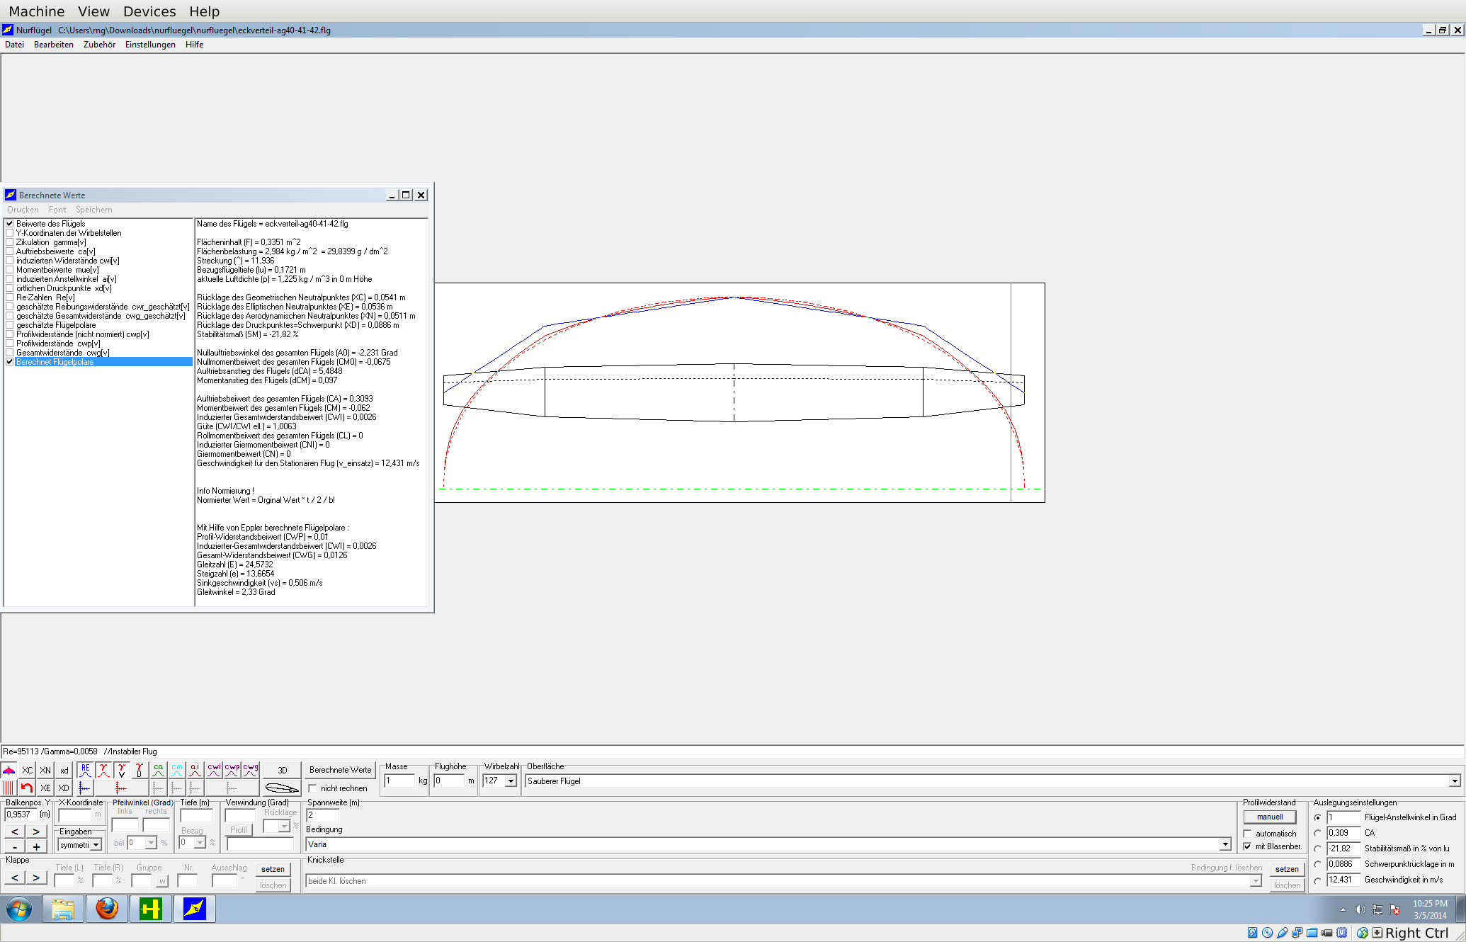
Task: Click the red undo arrow icon
Action: coord(27,788)
